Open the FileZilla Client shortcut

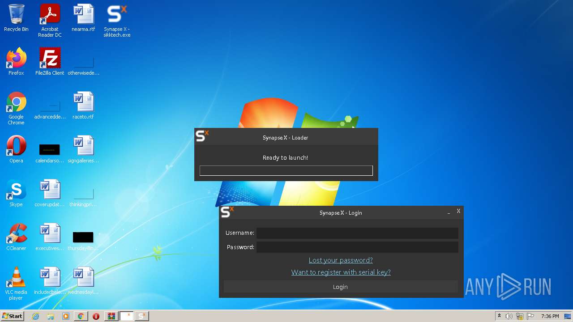pos(50,62)
